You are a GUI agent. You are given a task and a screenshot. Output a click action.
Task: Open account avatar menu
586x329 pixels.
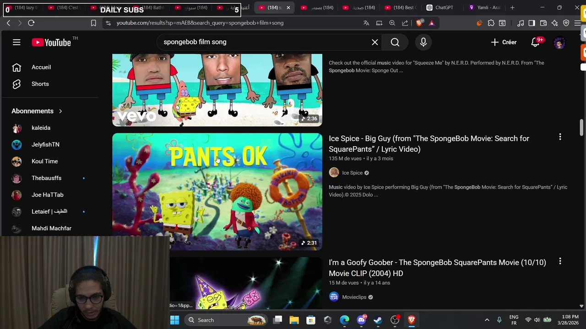point(559,42)
